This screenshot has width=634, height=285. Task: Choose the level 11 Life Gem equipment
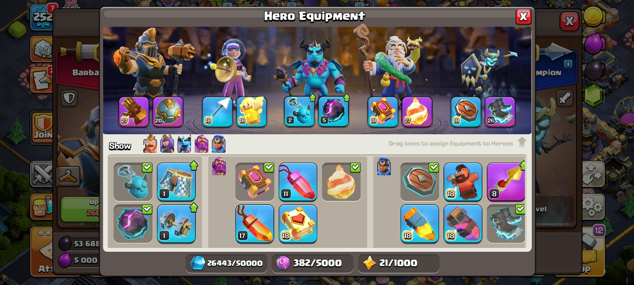(x=298, y=182)
